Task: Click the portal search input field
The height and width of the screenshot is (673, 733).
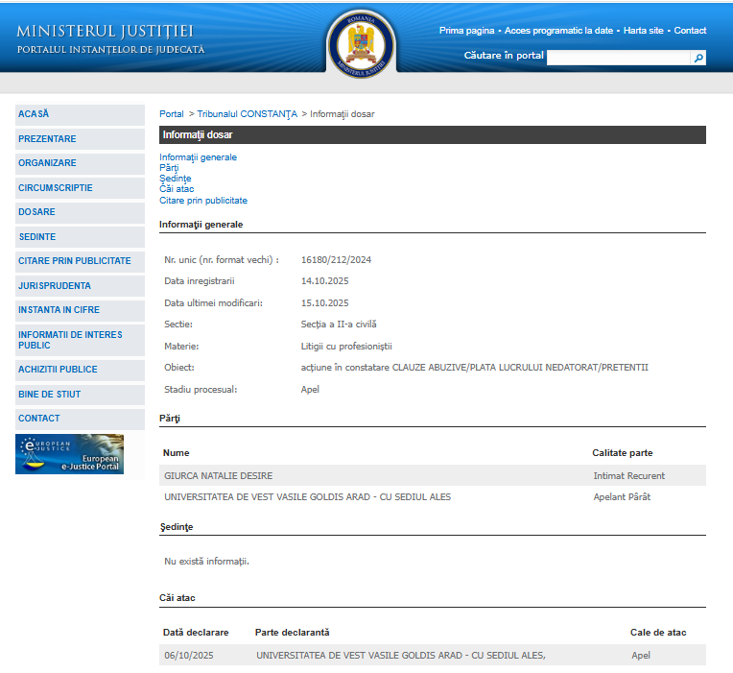Action: point(618,58)
